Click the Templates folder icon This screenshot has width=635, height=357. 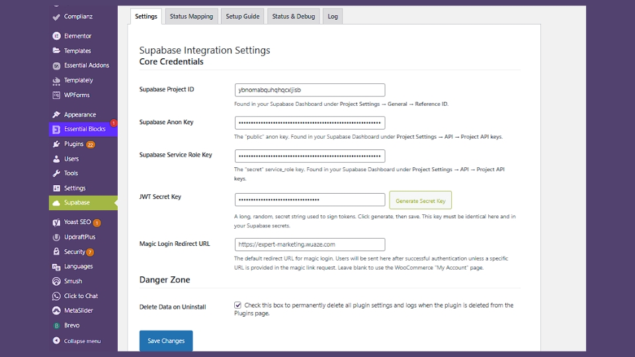[x=56, y=51]
